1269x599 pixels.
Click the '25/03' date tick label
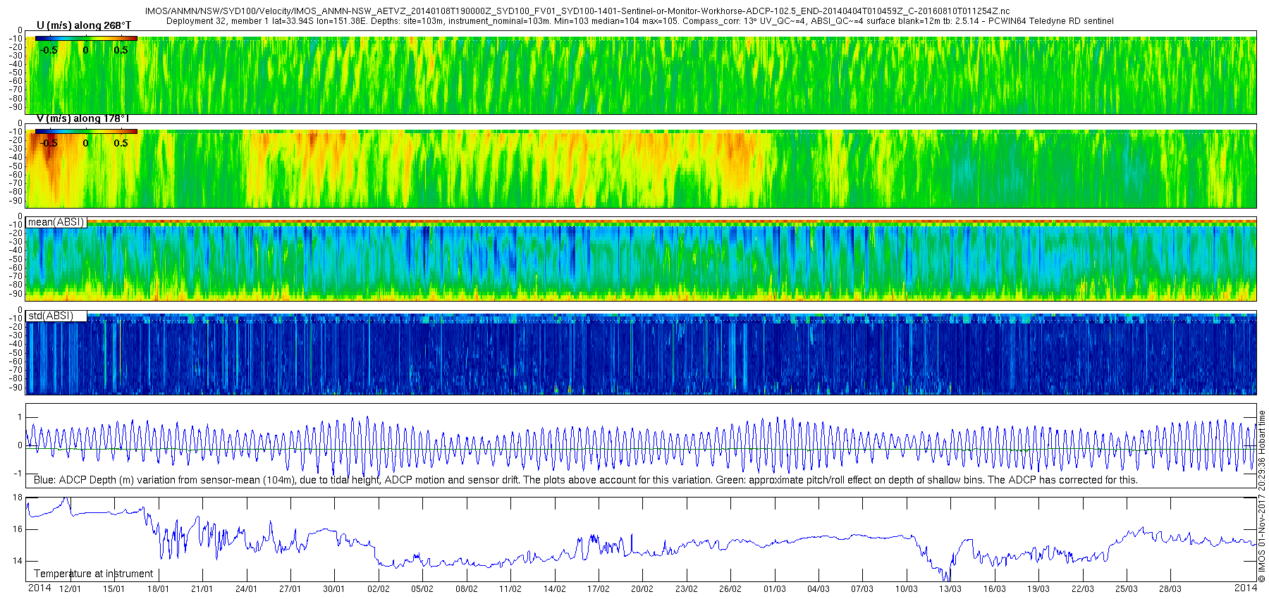(1127, 589)
